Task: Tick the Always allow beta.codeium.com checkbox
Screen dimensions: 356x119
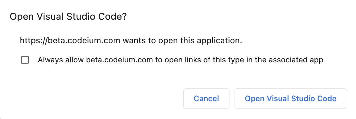Action: (x=25, y=60)
